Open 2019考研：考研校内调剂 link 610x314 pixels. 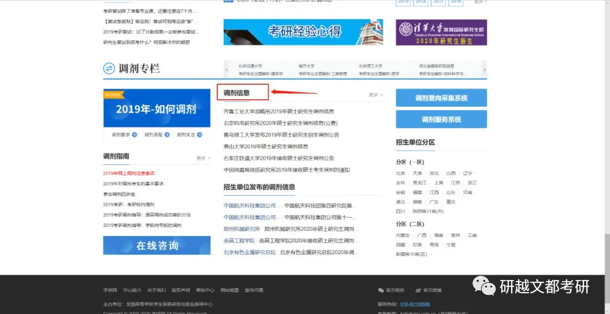[129, 204]
